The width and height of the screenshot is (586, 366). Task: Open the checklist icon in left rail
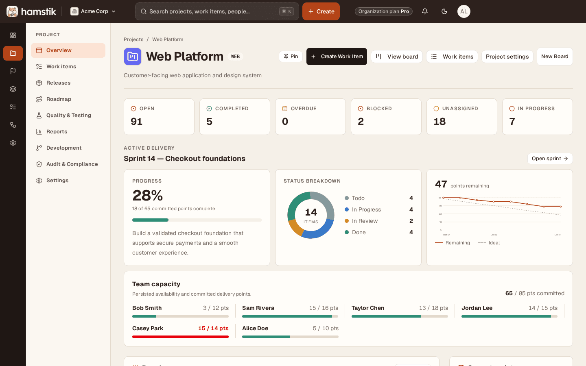click(13, 107)
